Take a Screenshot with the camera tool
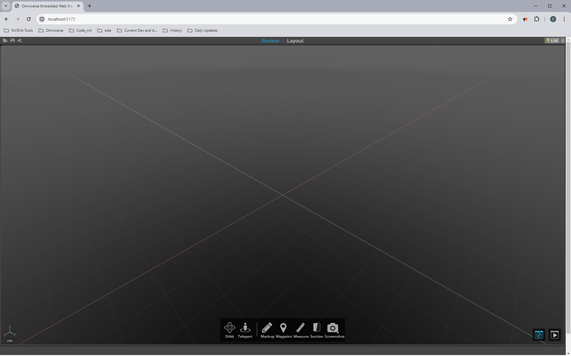 [334, 330]
